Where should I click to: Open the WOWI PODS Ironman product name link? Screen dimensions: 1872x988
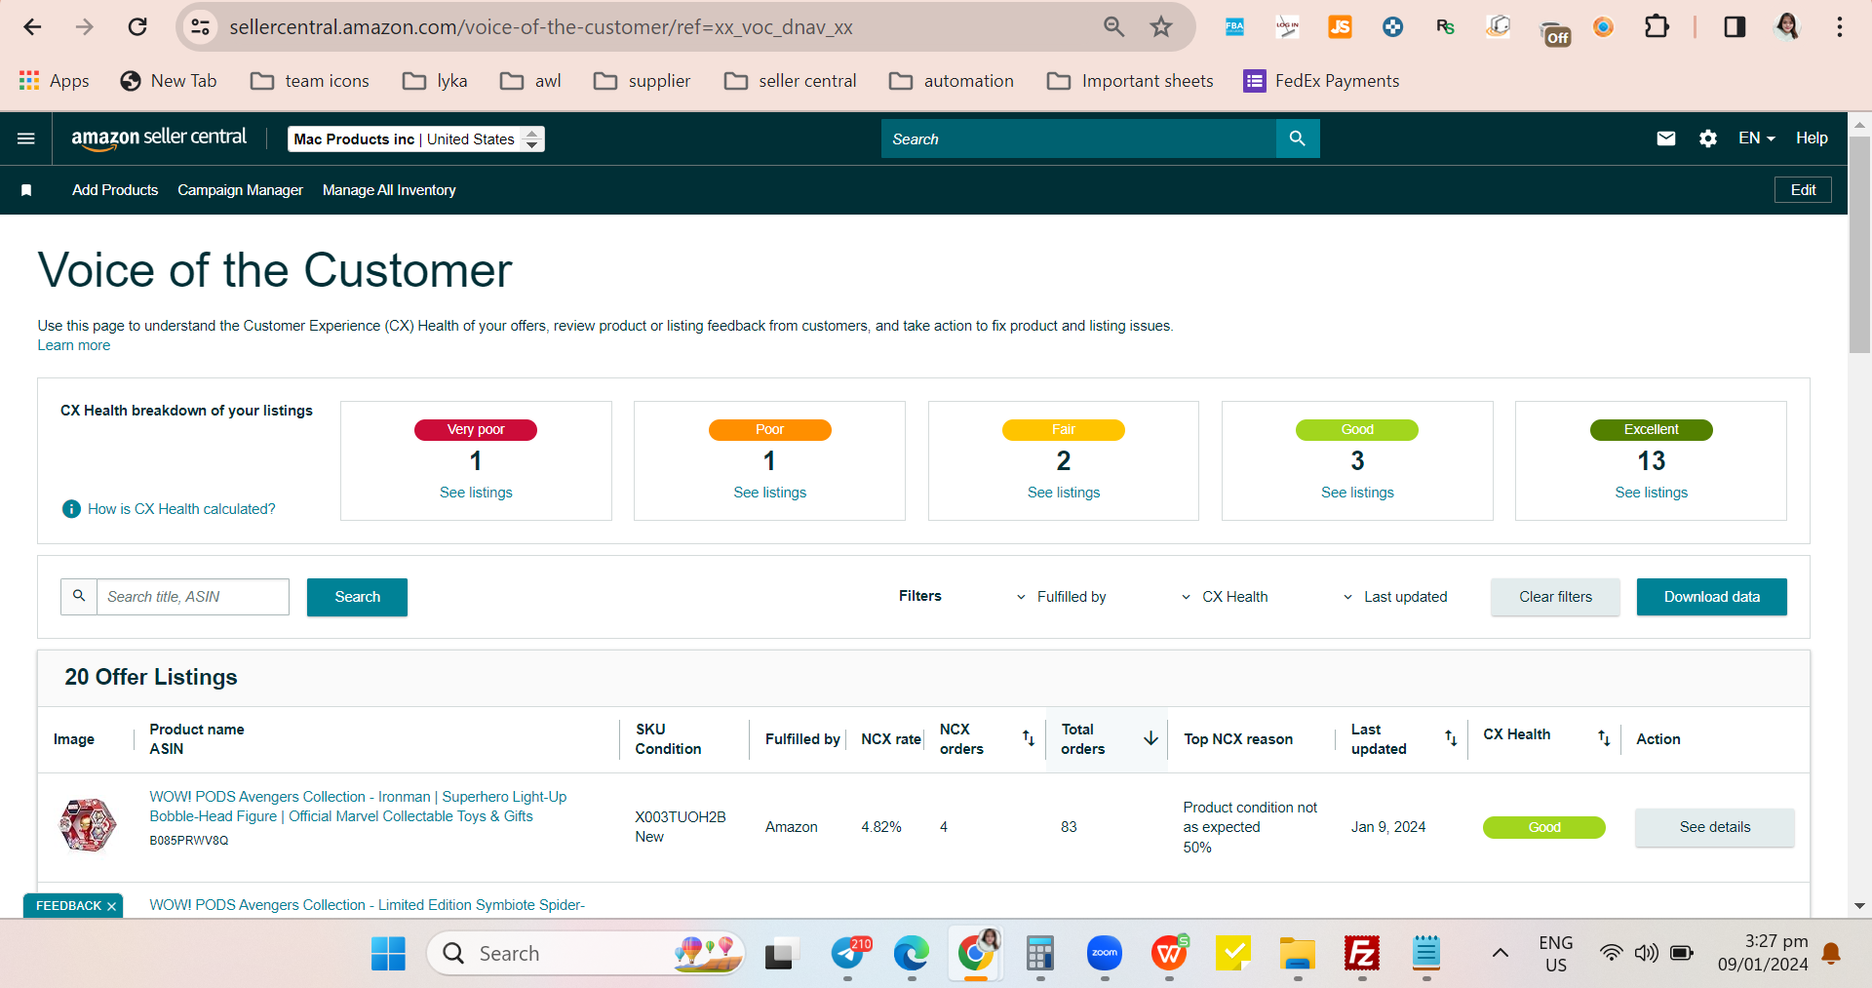click(358, 807)
